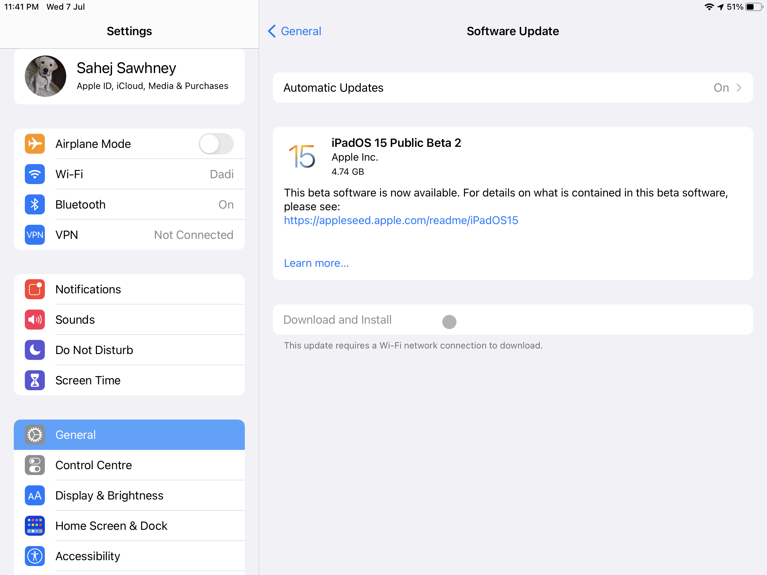767x575 pixels.
Task: Open Display & Brightness settings
Action: 129,495
